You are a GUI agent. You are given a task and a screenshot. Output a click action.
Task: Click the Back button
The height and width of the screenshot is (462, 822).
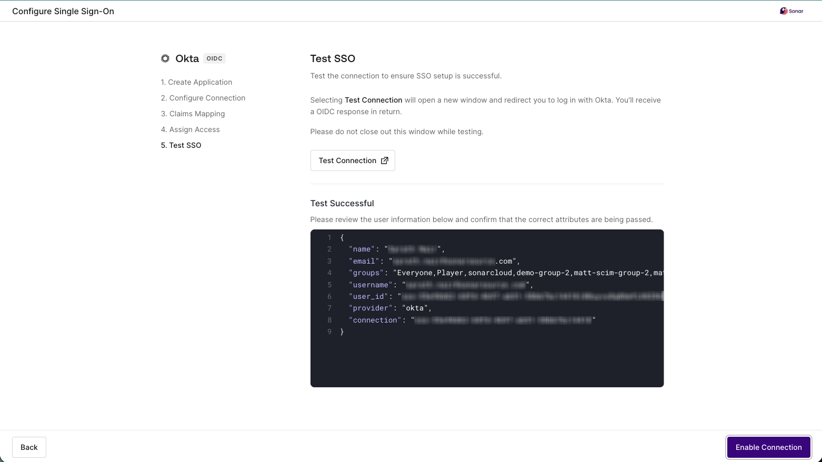click(x=29, y=447)
